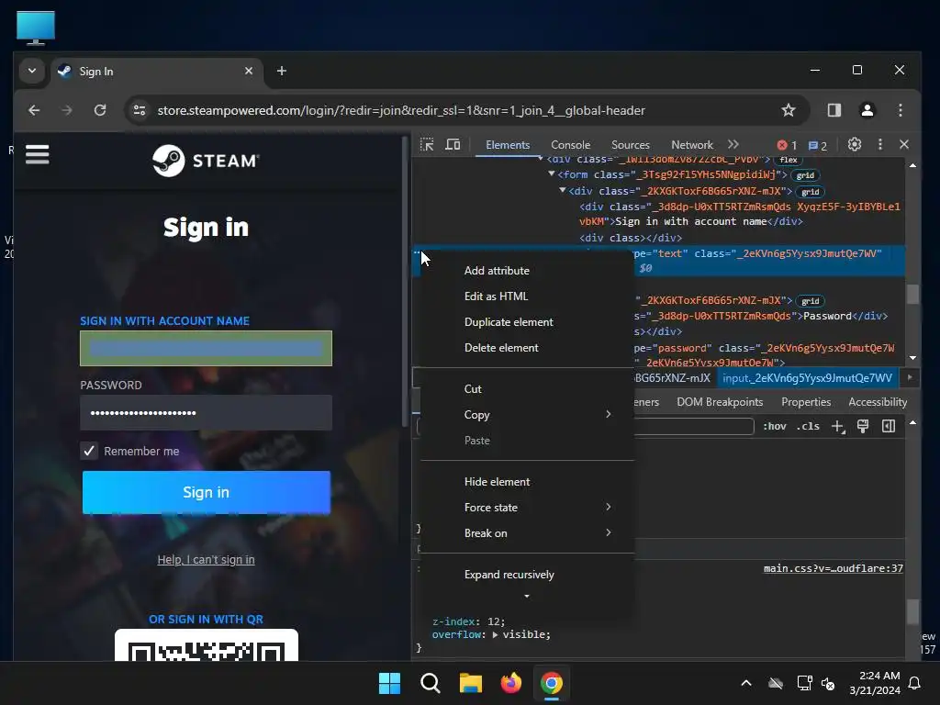Collapse the _2KXGKToxF6BG65rXNZ-mJX div node
This screenshot has width=940, height=705.
click(x=563, y=190)
